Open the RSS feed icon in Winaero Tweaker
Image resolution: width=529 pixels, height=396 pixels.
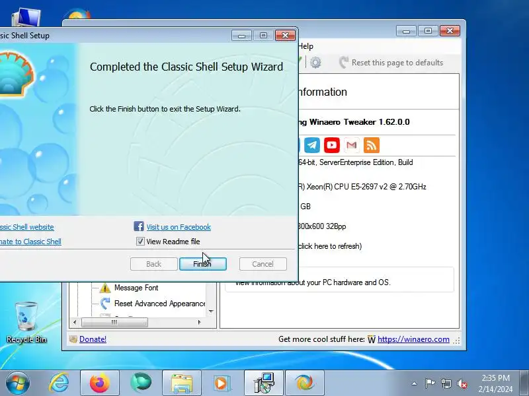[x=372, y=145]
